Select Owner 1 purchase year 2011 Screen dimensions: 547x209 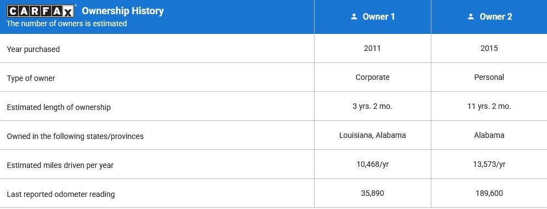coord(372,48)
